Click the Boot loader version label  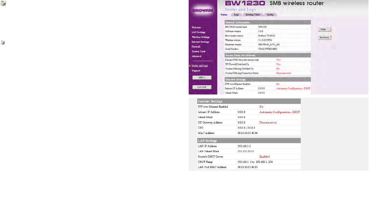point(234,36)
